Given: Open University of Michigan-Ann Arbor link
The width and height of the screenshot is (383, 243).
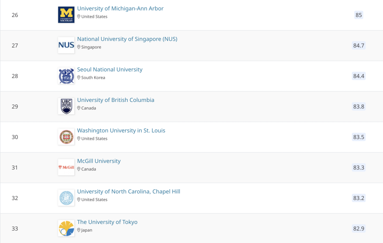Looking at the screenshot, I should (120, 9).
